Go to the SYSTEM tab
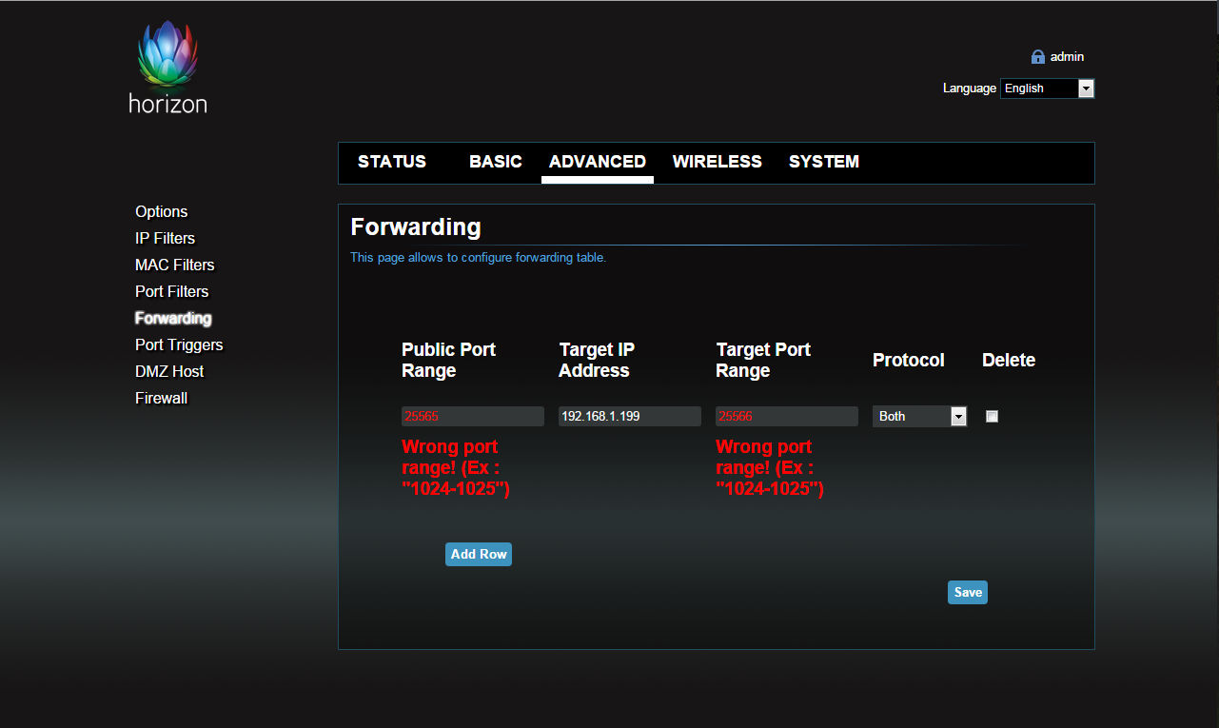The height and width of the screenshot is (728, 1219). coord(824,162)
